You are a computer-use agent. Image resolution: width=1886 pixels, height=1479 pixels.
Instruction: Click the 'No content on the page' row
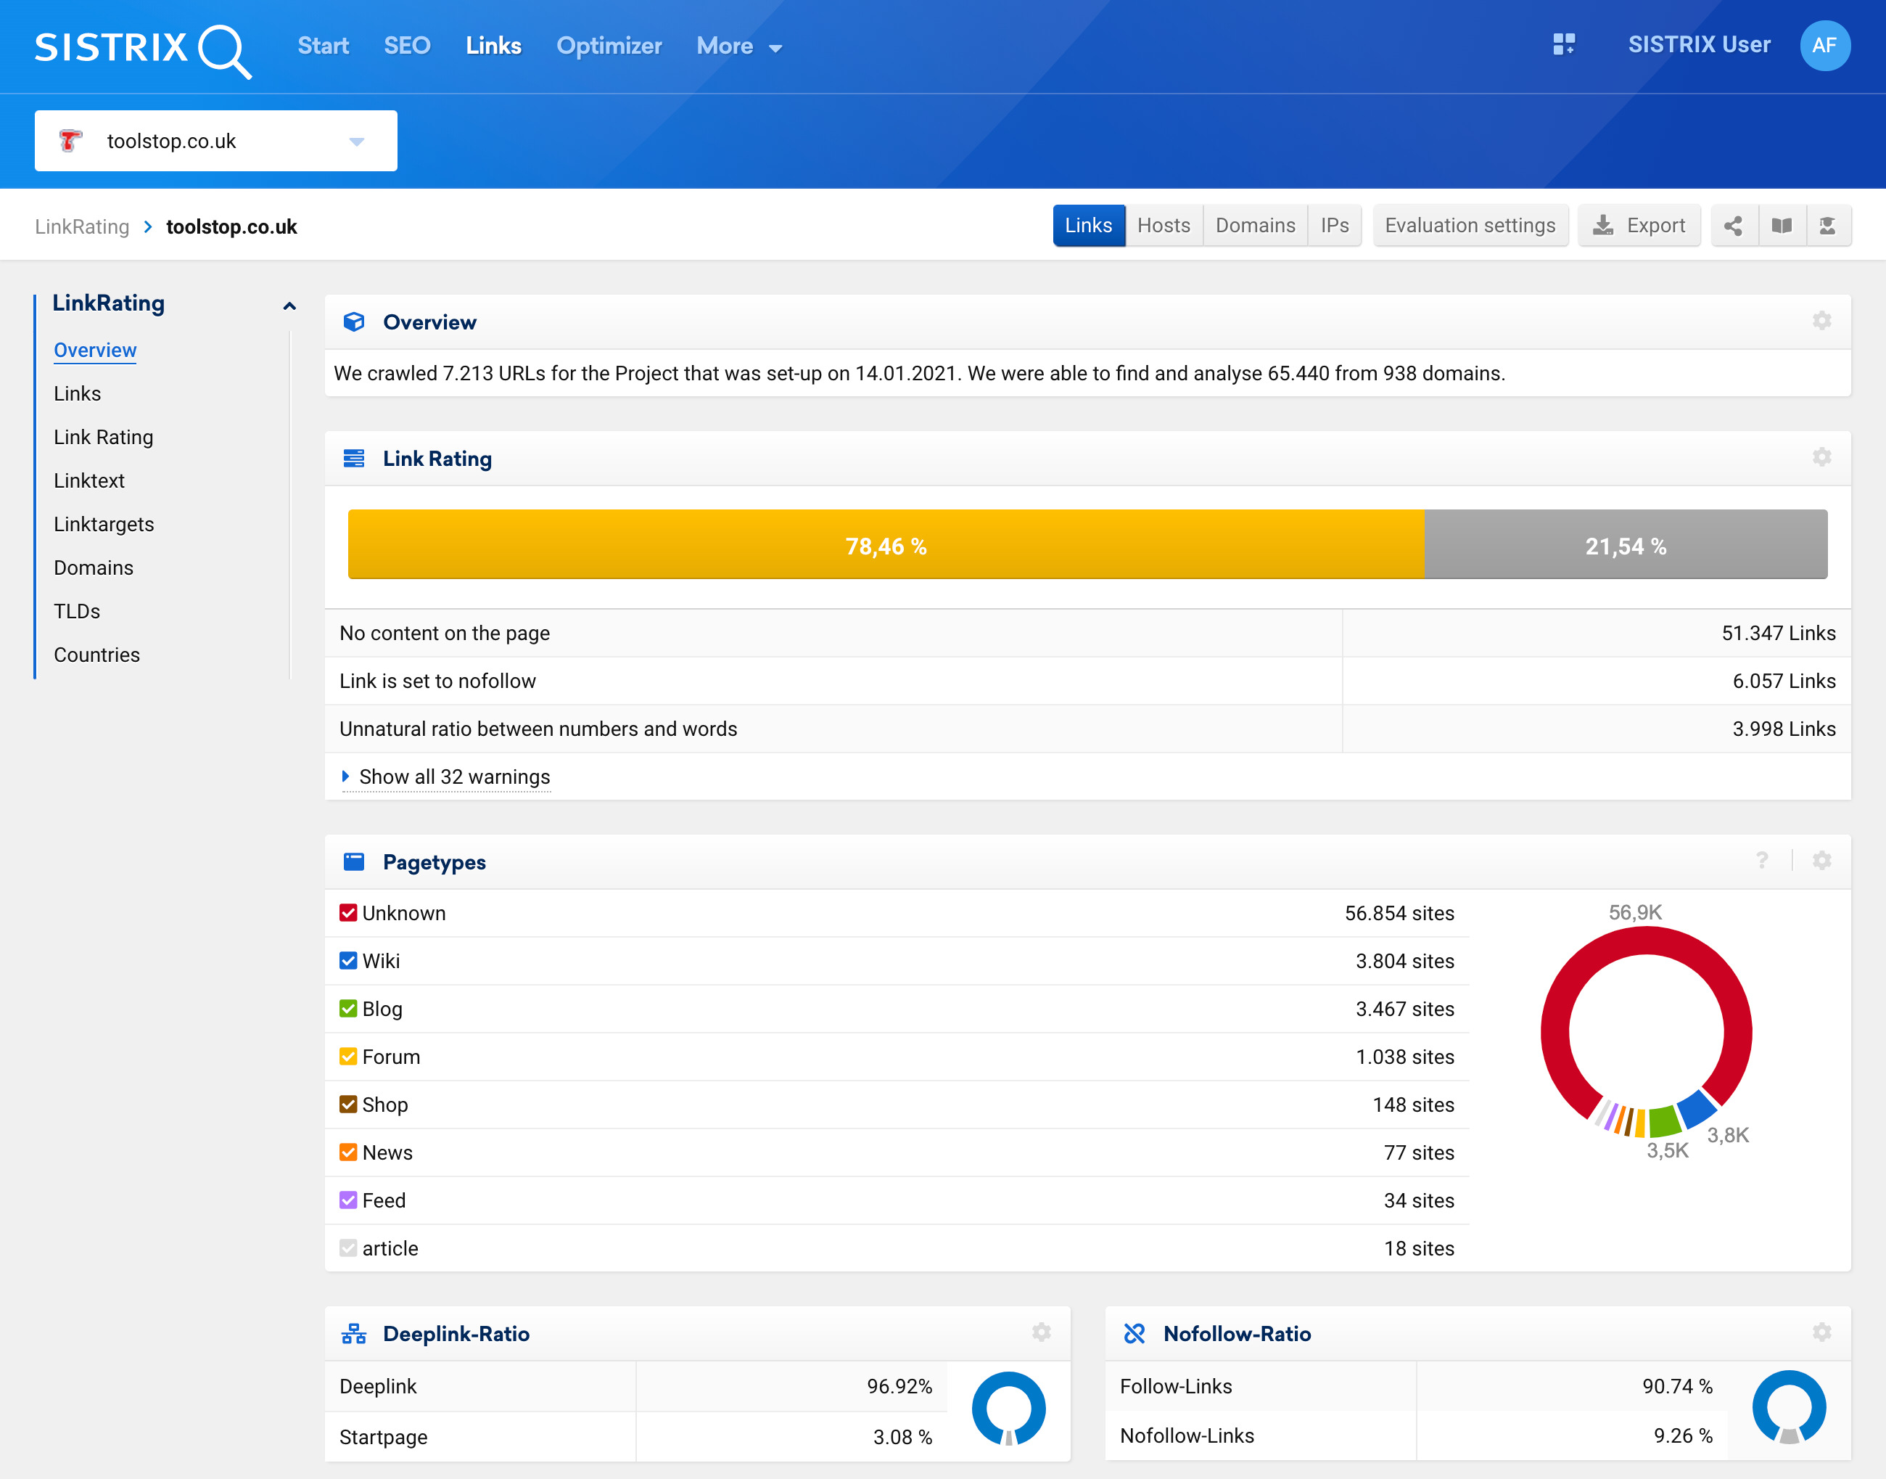(1087, 634)
